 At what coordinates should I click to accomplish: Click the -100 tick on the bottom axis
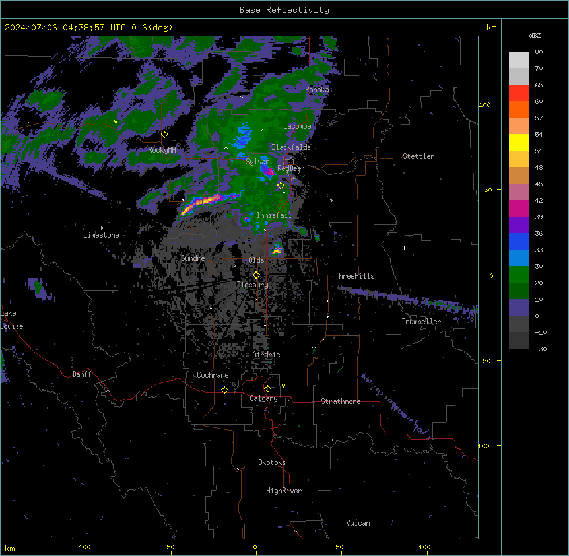click(83, 547)
